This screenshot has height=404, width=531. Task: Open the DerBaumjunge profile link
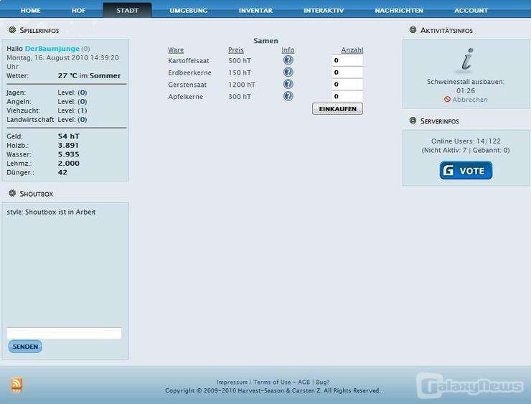(52, 48)
